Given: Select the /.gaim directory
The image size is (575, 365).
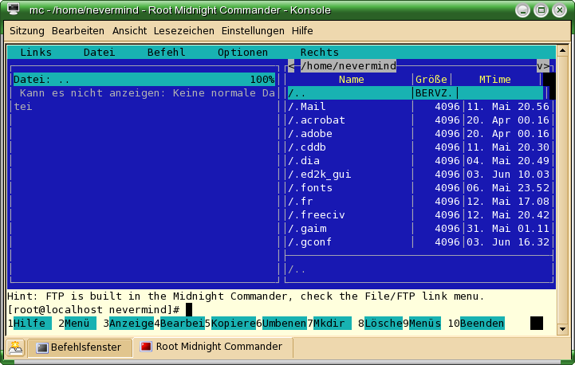Looking at the screenshot, I should [419, 229].
